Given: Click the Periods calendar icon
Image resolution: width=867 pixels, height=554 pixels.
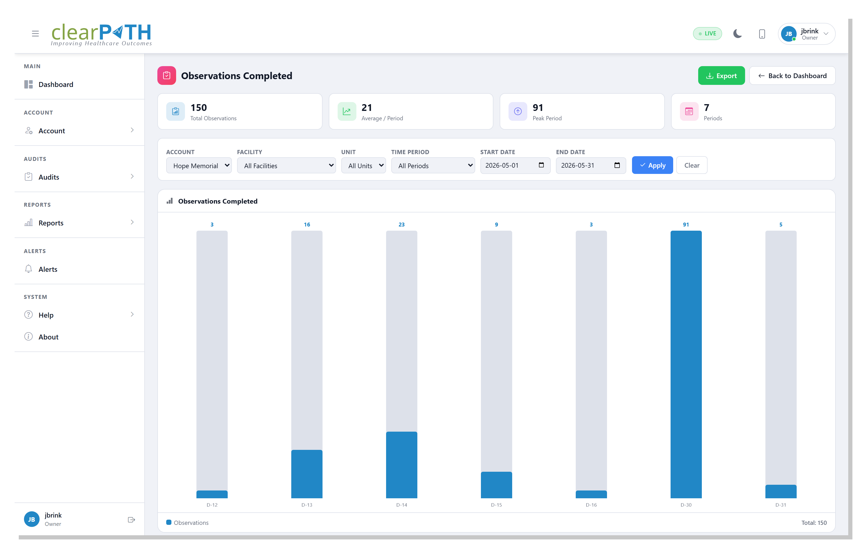Looking at the screenshot, I should (689, 111).
